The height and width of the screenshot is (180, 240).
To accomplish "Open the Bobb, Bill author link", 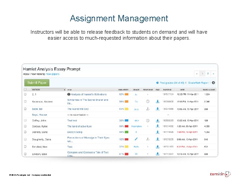I will pos(37,109).
